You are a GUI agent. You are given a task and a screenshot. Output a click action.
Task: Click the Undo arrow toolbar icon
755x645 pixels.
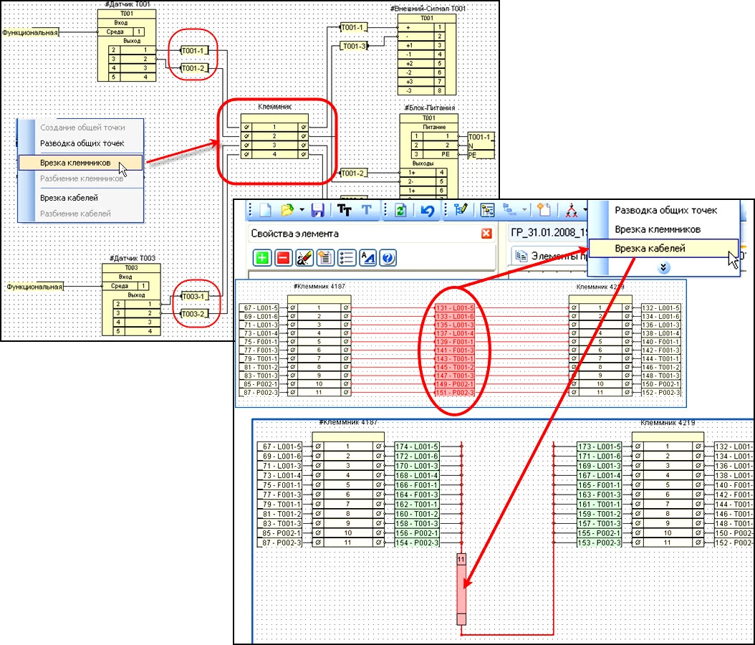pos(428,209)
